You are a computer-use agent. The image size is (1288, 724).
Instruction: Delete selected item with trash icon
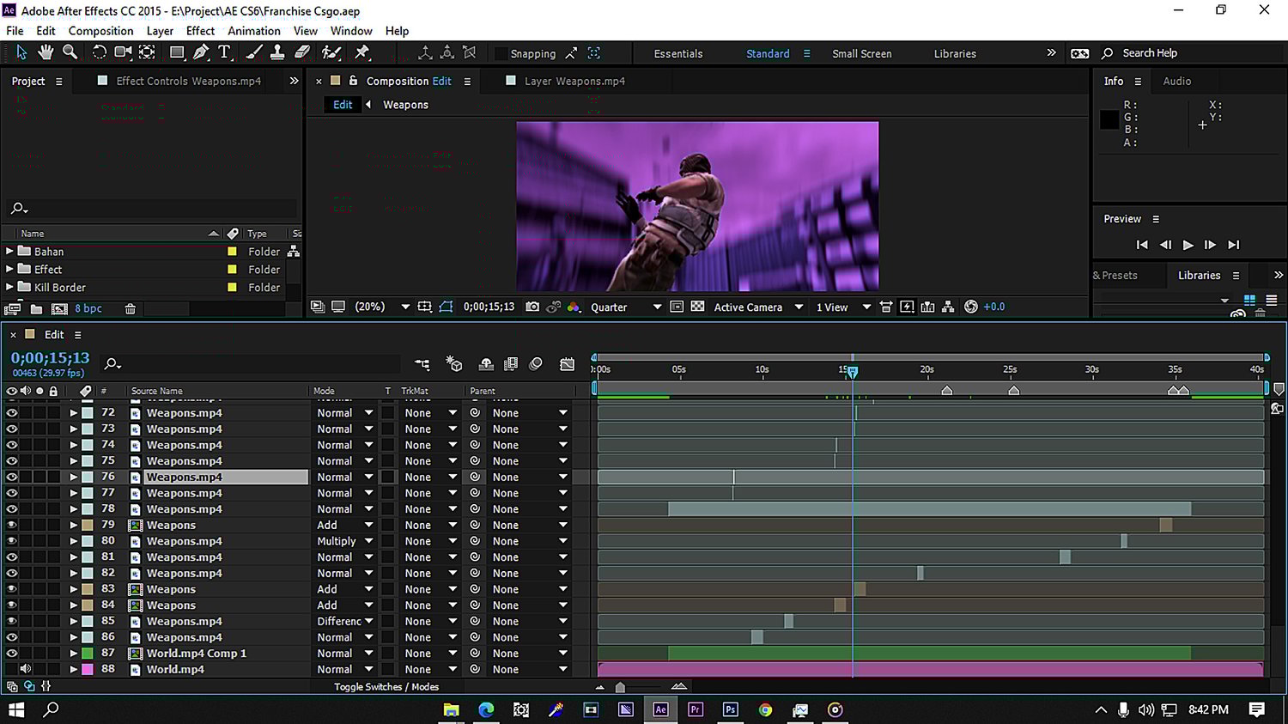click(131, 308)
